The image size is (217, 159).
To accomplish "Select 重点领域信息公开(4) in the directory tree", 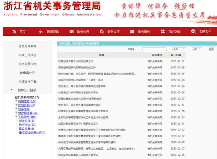I will point(32,133).
